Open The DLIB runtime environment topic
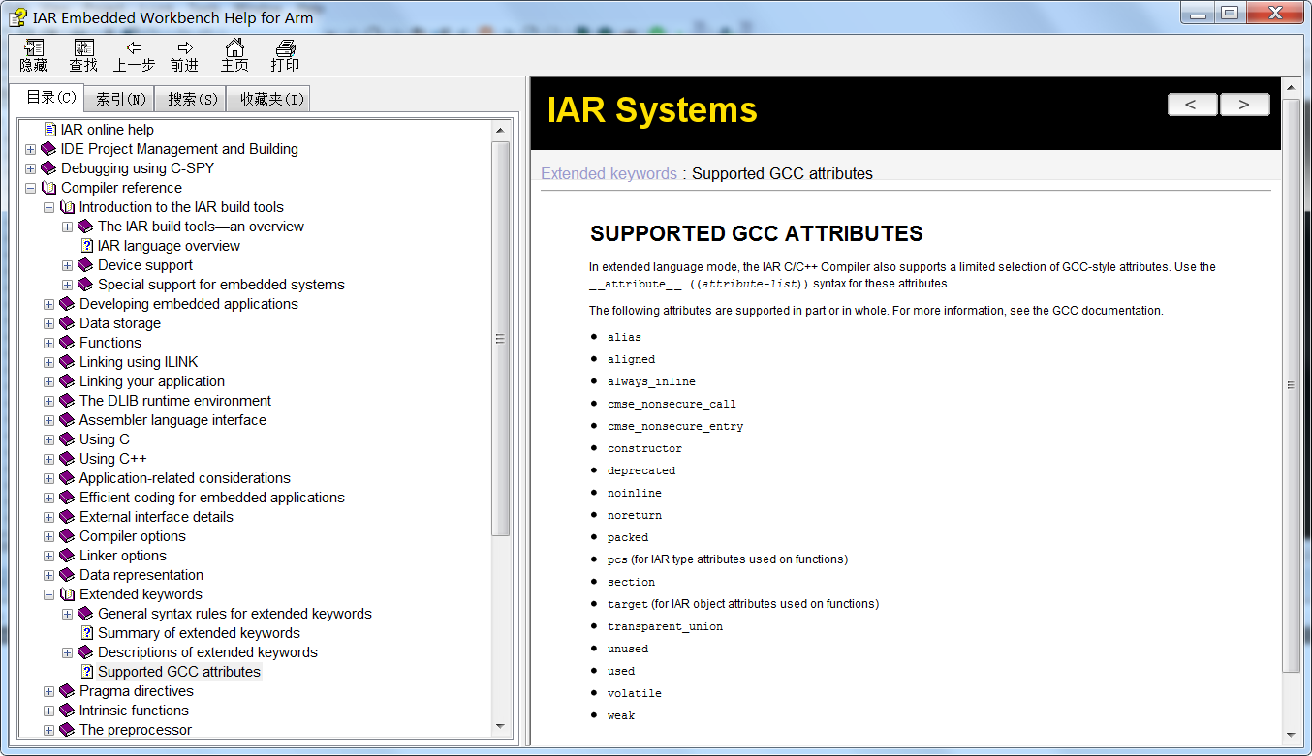Image resolution: width=1312 pixels, height=756 pixels. [175, 401]
